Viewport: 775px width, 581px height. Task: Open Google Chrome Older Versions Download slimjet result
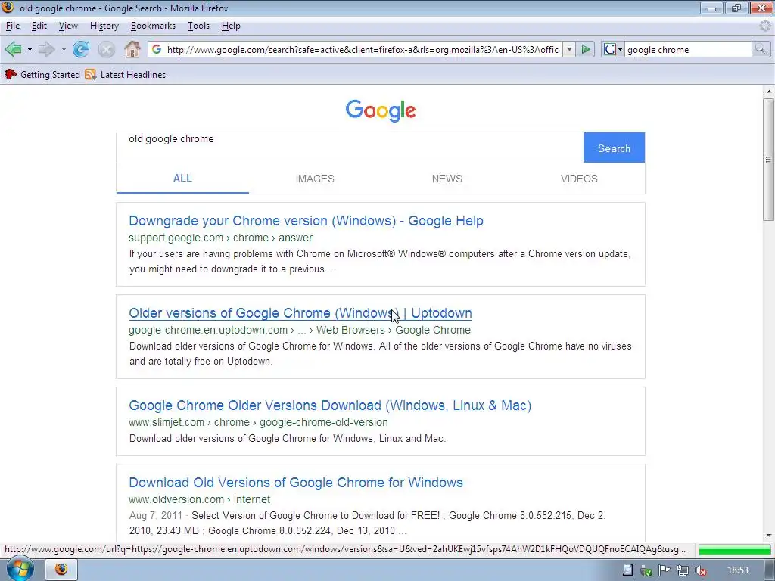[330, 405]
